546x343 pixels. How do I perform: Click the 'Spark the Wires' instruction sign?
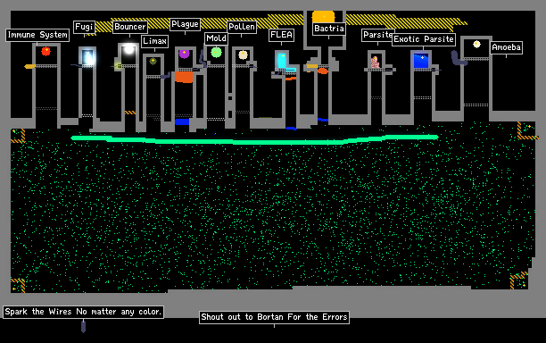coord(83,312)
